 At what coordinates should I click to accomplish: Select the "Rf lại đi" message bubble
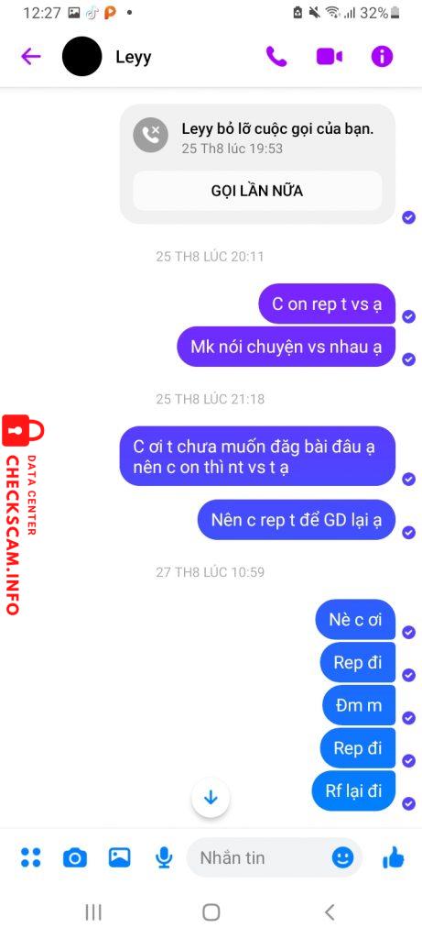tap(354, 791)
